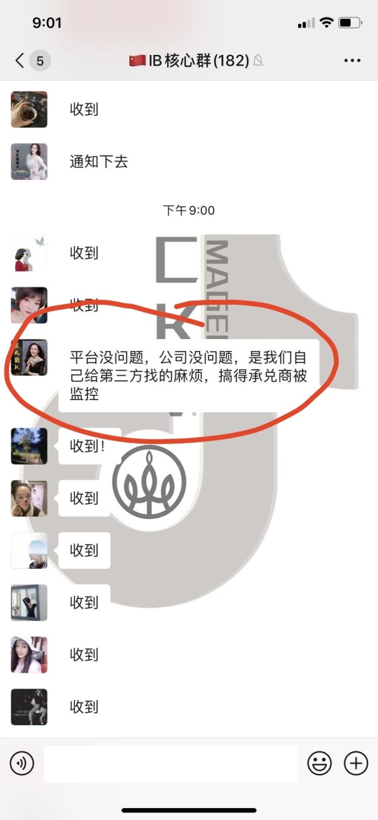Switch to voice message input

tap(22, 764)
